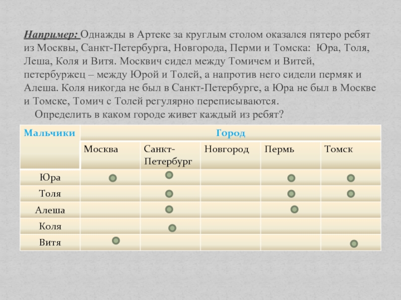Select the Толя row label

click(50, 193)
